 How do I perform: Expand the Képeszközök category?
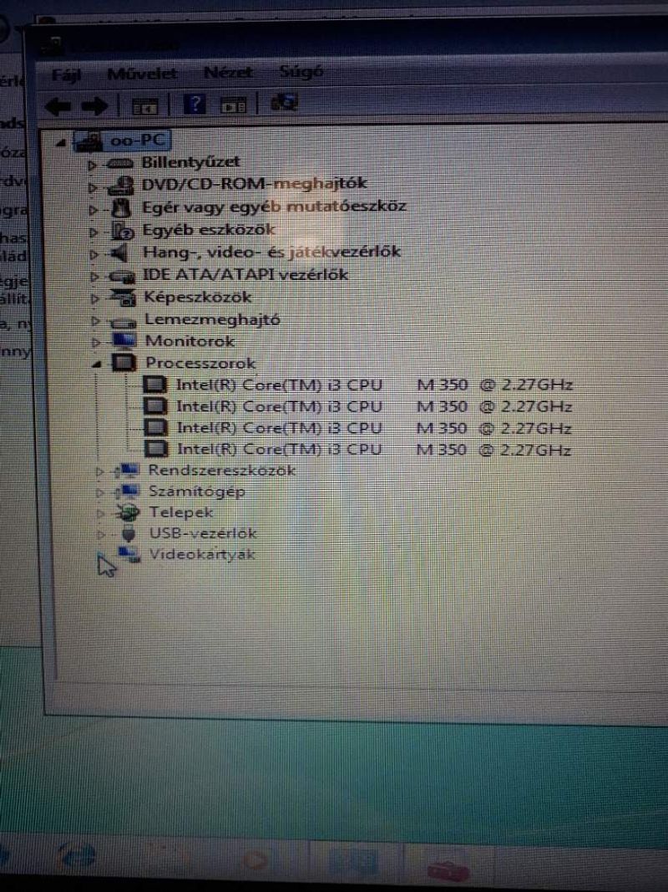[95, 298]
